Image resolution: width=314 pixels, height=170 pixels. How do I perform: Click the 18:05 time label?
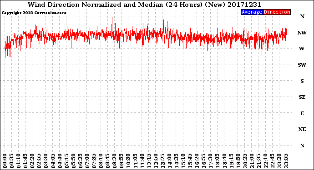(x=218, y=161)
